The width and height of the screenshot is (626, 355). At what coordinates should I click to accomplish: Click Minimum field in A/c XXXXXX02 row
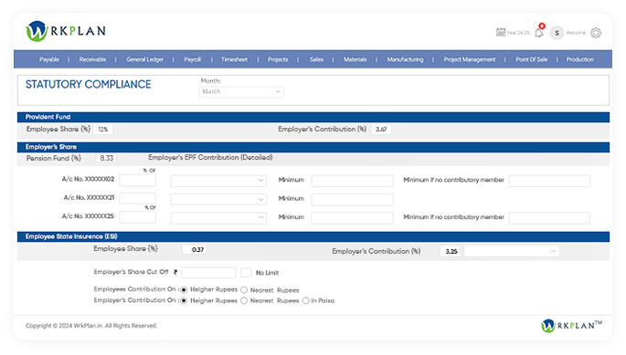(x=352, y=181)
